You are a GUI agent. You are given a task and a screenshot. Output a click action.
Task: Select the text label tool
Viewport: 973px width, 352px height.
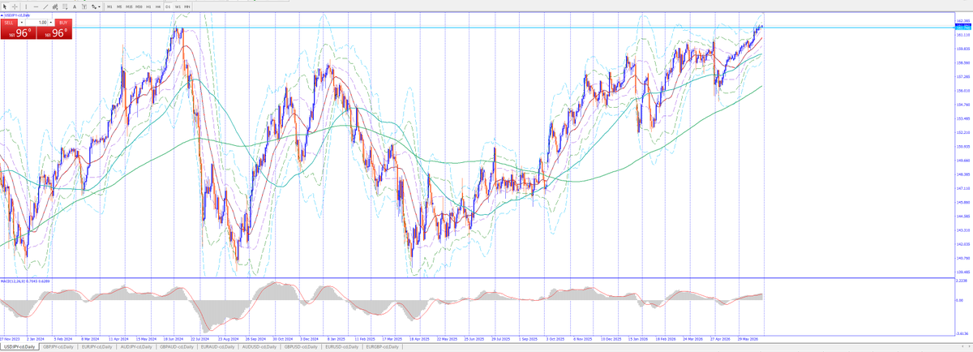pos(84,6)
